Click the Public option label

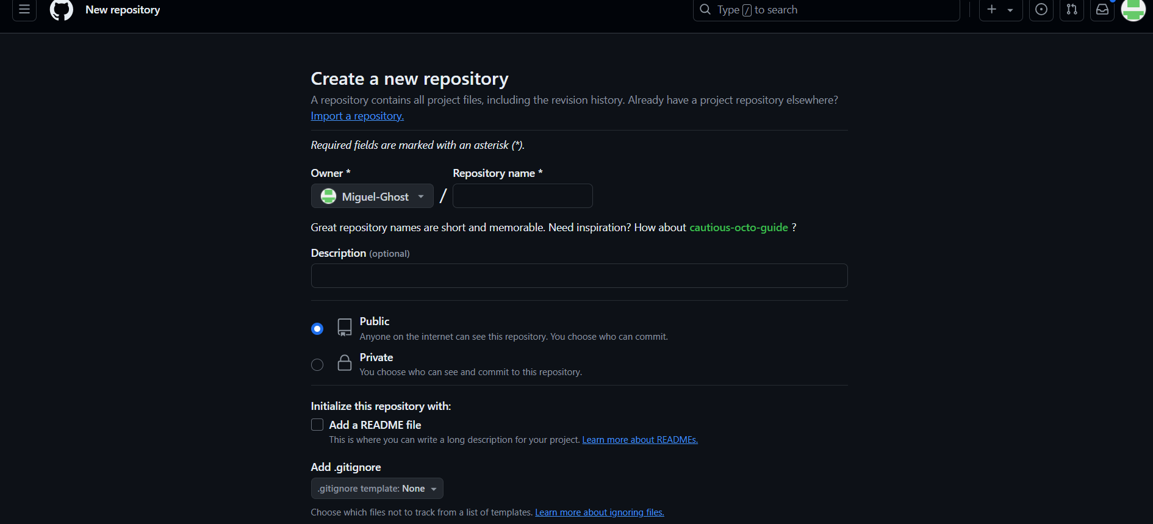tap(375, 321)
